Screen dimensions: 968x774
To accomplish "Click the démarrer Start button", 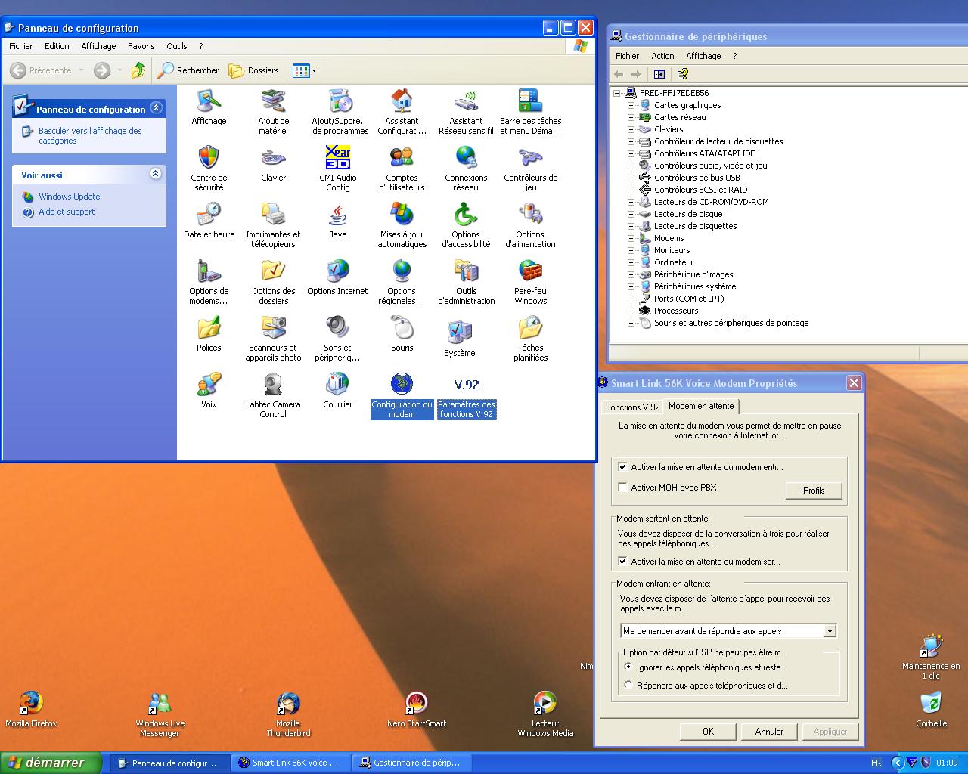I will 51,763.
